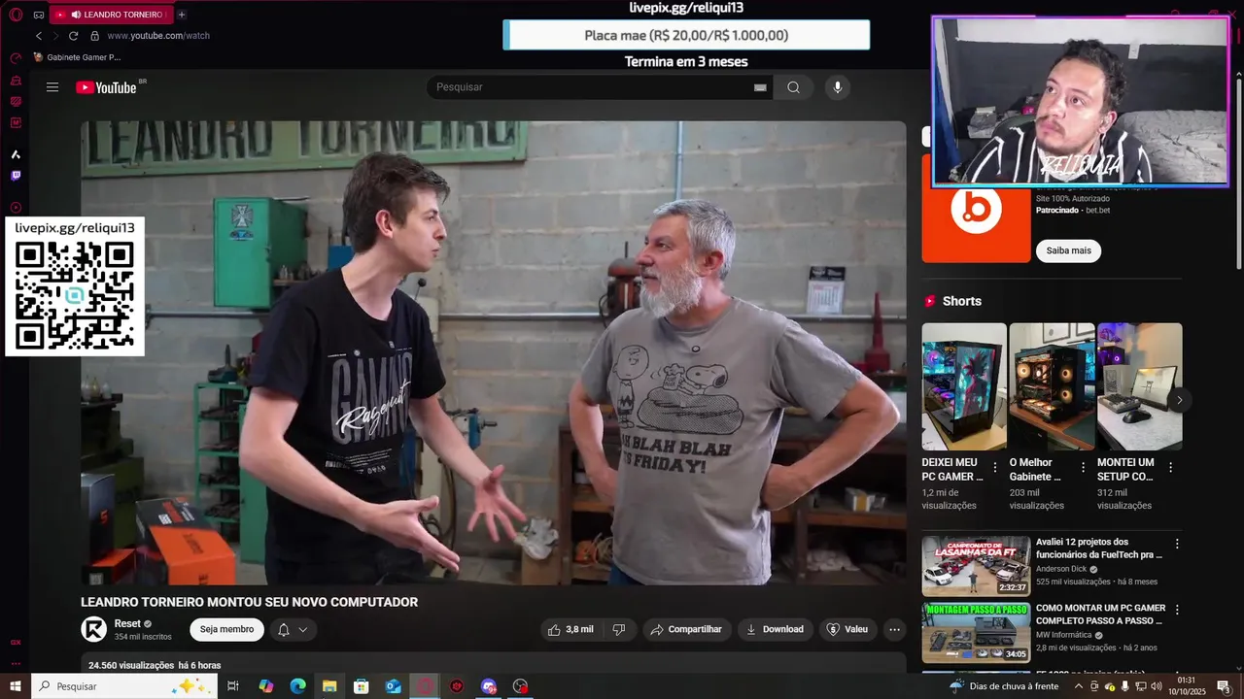Open more actions three-dot button under video
Image resolution: width=1244 pixels, height=699 pixels.
(x=894, y=629)
